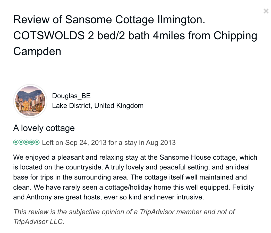The image size is (271, 233).
Task: Click Douglas_BE's profile picture
Action: (30, 101)
